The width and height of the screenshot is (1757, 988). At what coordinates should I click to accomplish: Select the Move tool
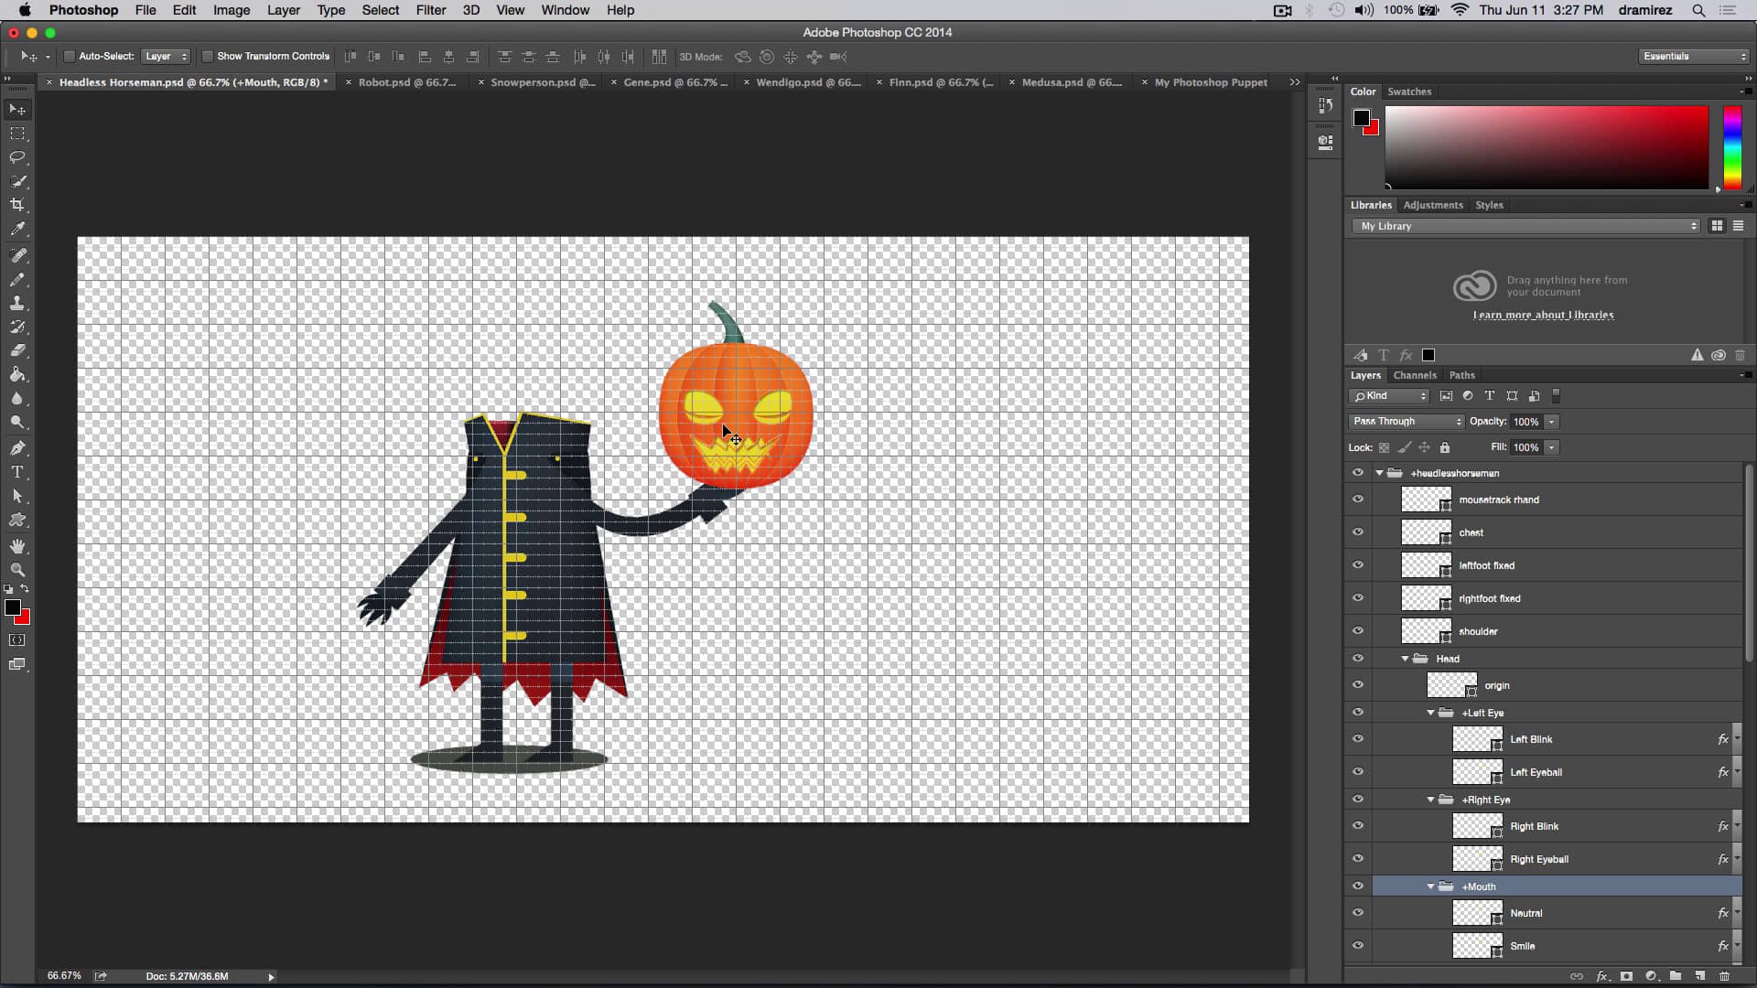point(18,109)
